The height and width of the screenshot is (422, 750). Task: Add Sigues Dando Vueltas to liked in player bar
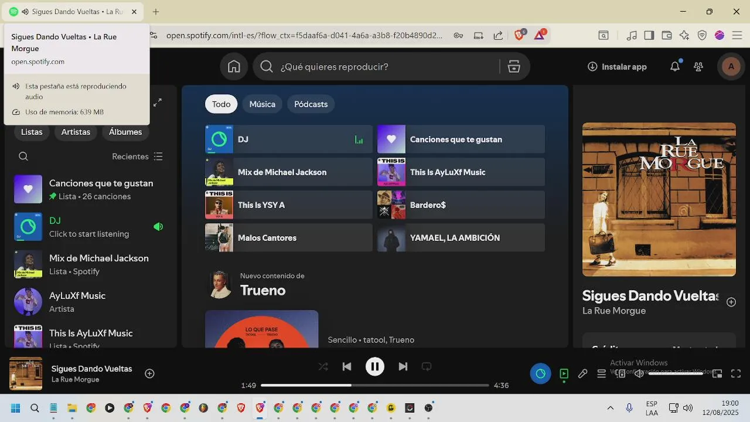tap(149, 373)
